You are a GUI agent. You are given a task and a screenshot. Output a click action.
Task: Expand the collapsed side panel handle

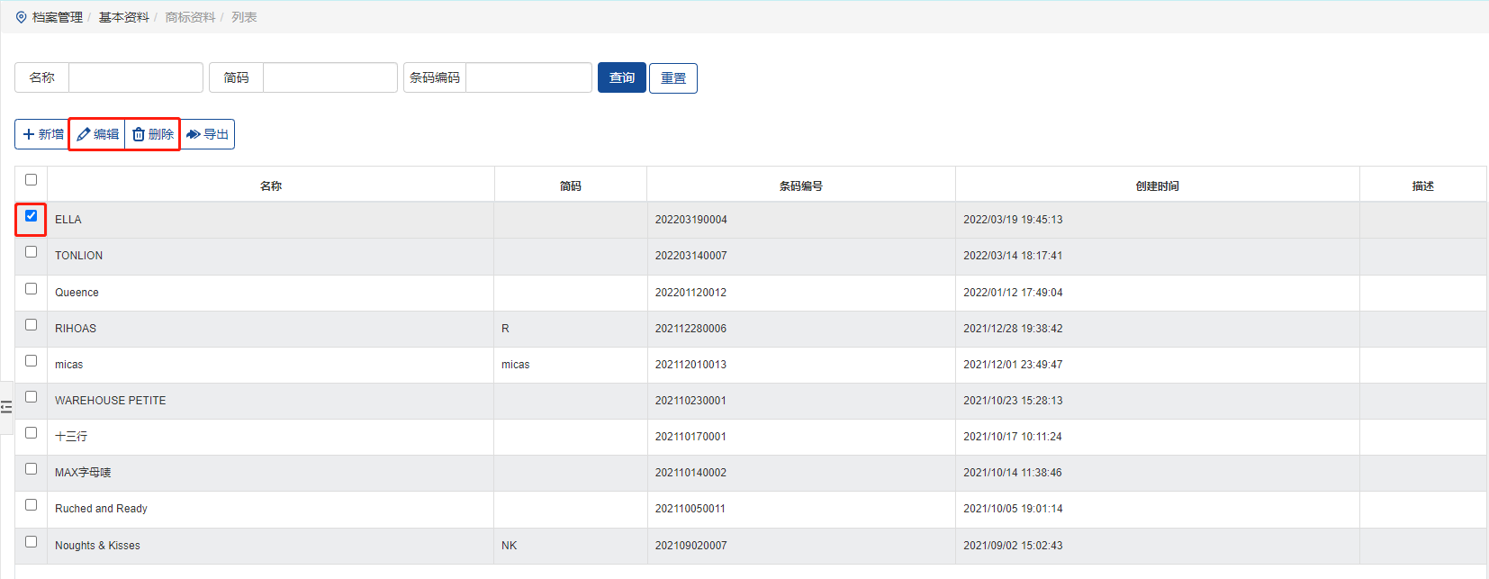click(x=6, y=407)
